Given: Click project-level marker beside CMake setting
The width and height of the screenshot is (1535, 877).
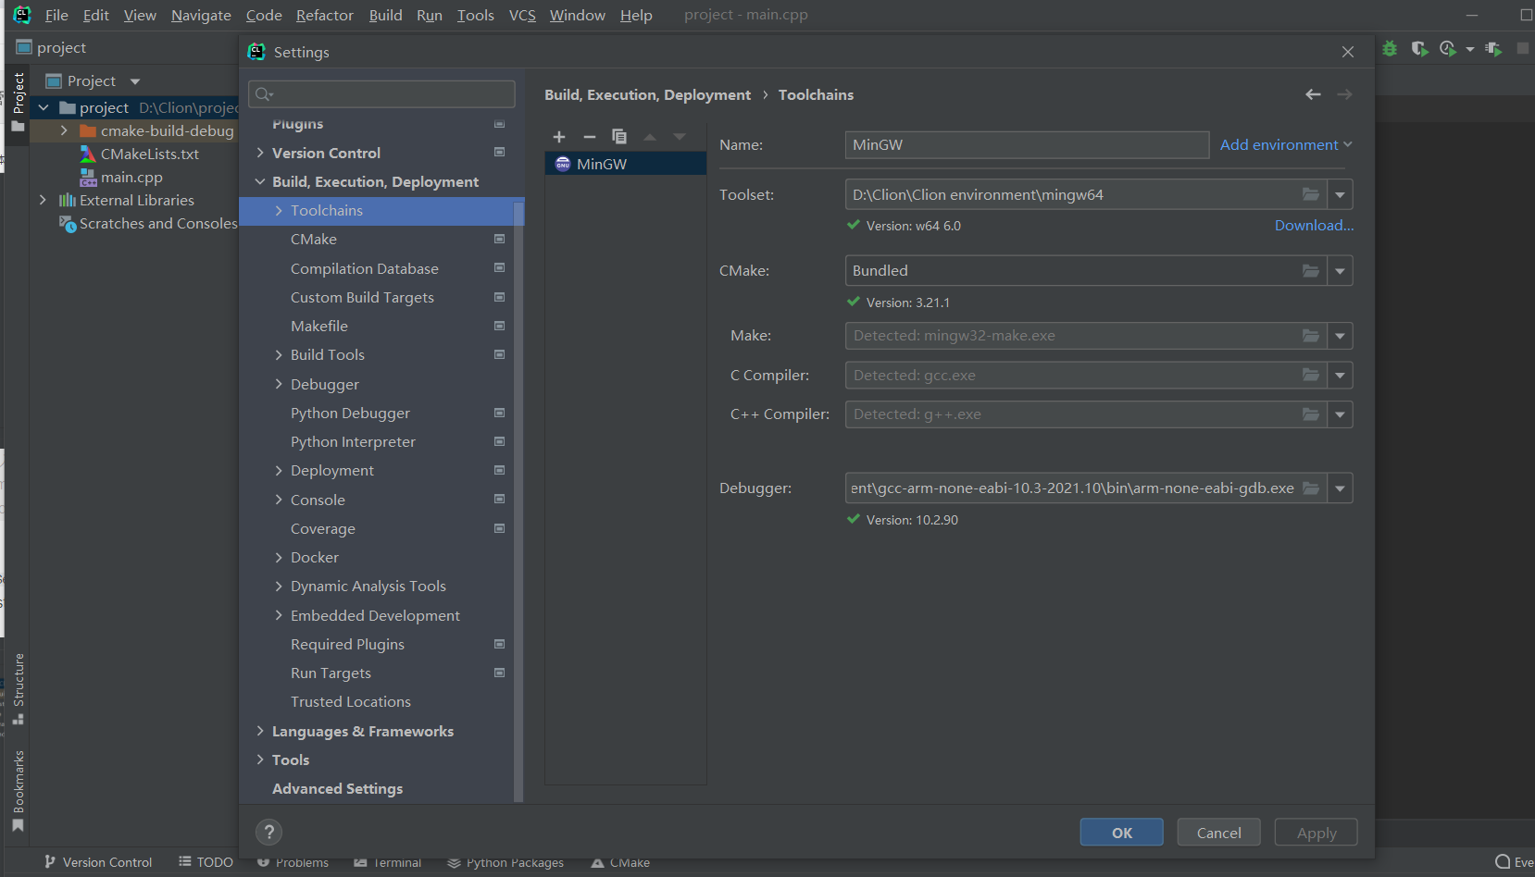Looking at the screenshot, I should (x=499, y=239).
